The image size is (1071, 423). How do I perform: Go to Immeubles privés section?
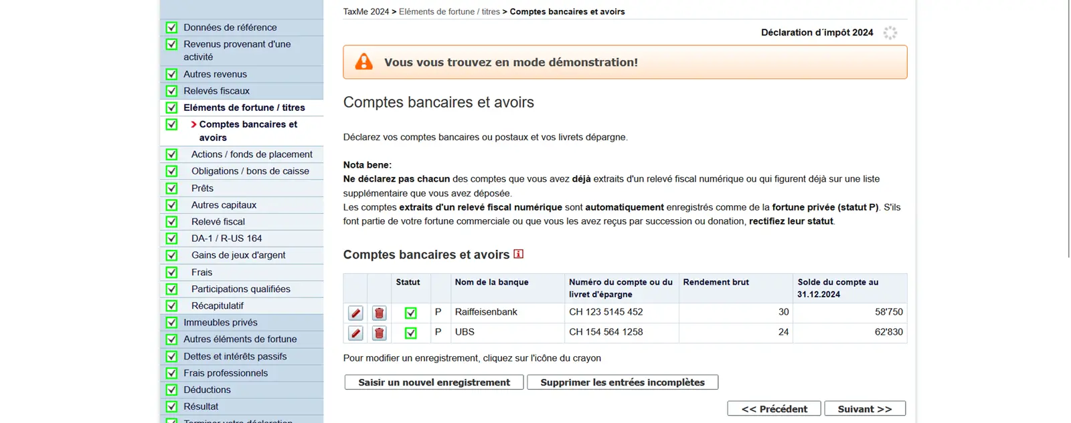220,322
